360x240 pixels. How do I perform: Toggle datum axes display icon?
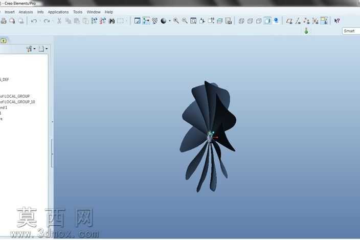click(298, 21)
